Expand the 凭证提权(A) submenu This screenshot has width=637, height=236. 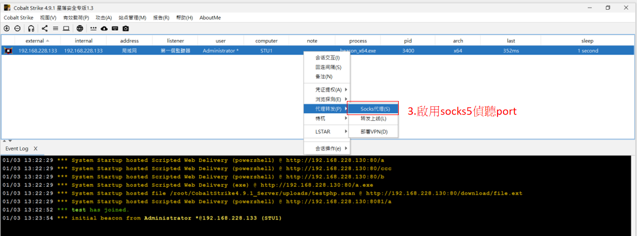click(327, 89)
